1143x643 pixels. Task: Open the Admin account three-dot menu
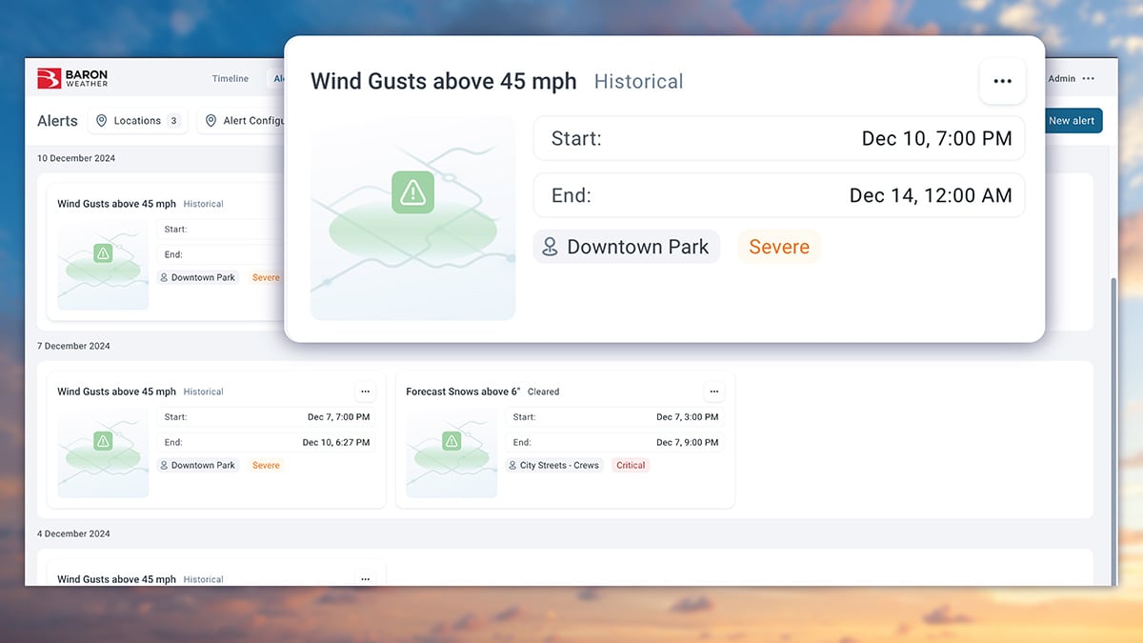pyautogui.click(x=1089, y=79)
